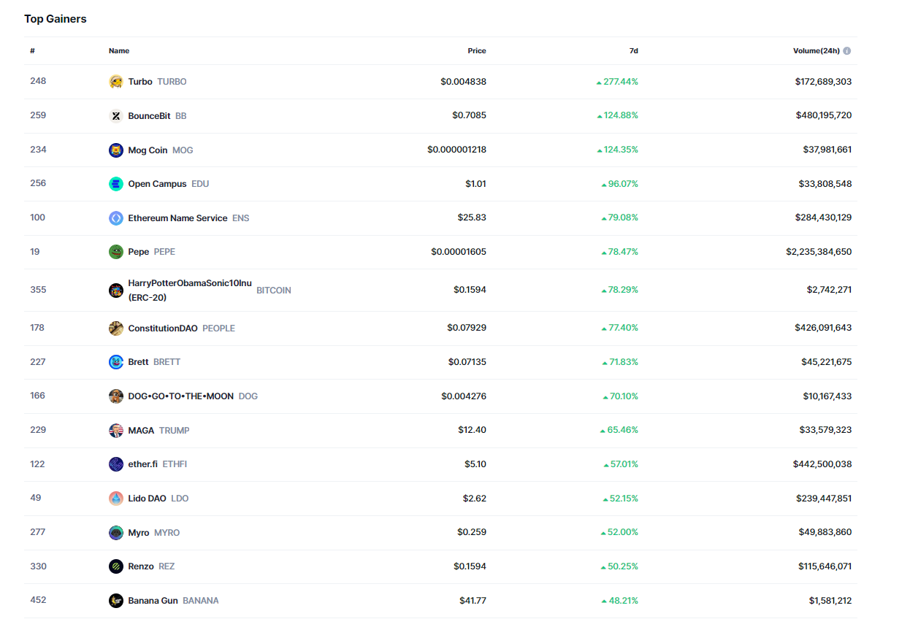Click the BITCOIN ticker symbol
The image size is (910, 619).
[274, 291]
